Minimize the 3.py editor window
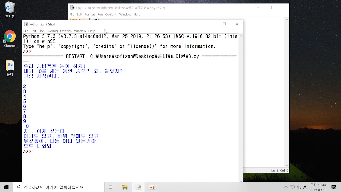The width and height of the screenshot is (341, 192). tap(258, 8)
